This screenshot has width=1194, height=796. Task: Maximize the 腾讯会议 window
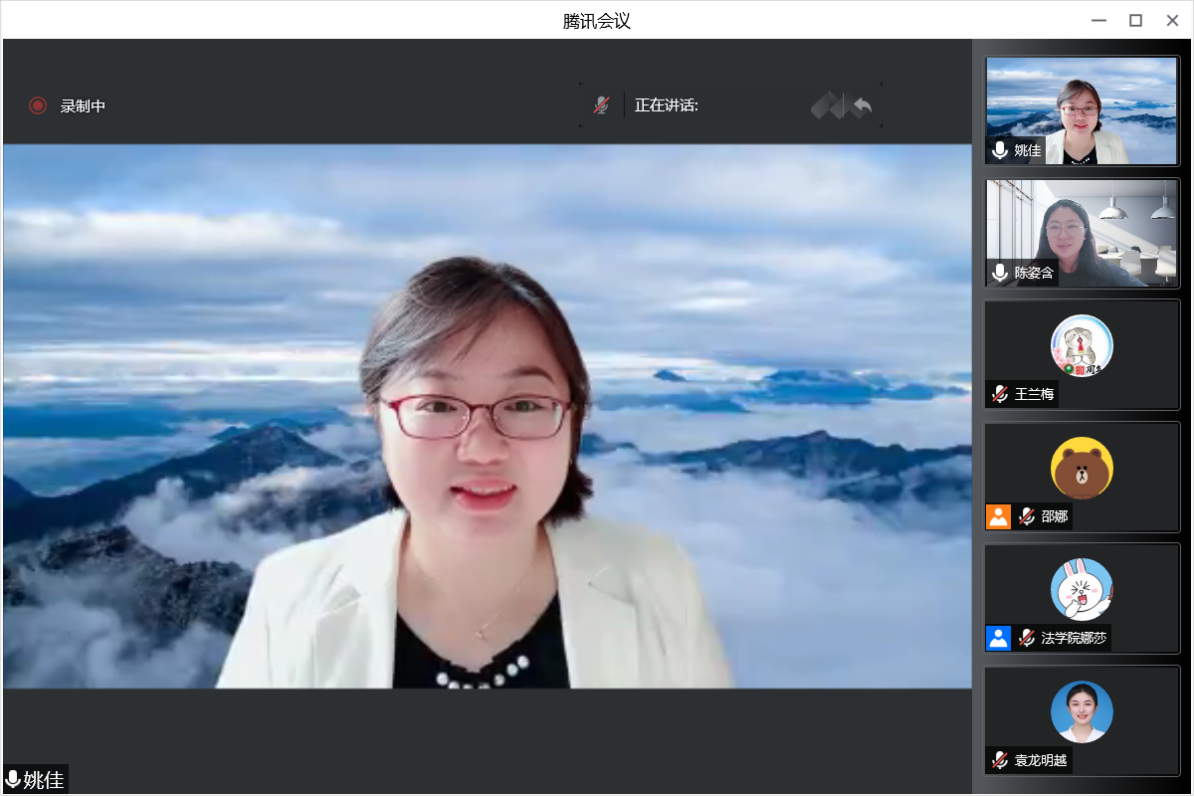click(1135, 20)
